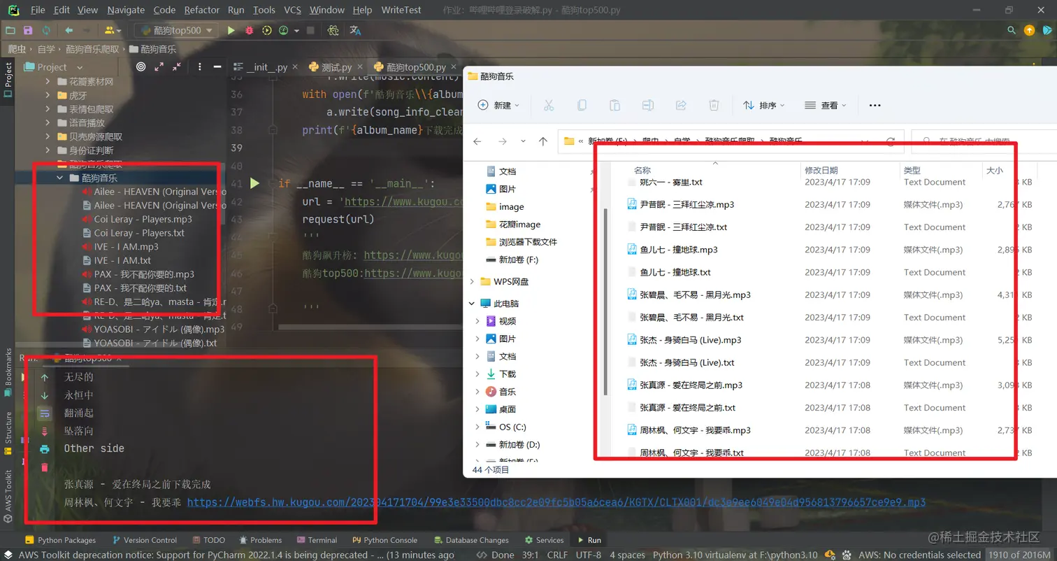Run with coverage from the main toolbar
Screen dimensions: 1057x561
point(267,31)
